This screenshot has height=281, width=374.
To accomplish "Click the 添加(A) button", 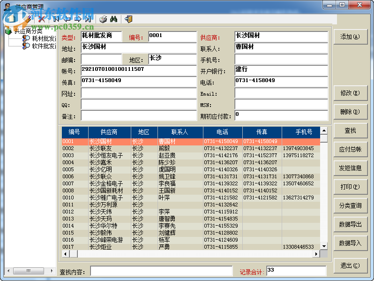I will [350, 37].
